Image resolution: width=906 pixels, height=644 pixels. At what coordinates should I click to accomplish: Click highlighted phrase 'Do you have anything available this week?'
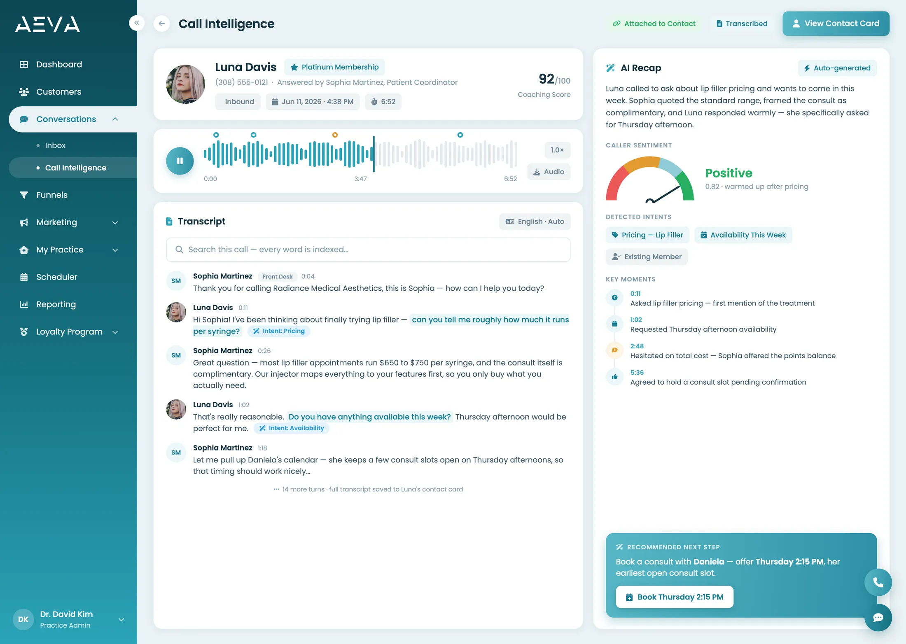[x=370, y=417]
